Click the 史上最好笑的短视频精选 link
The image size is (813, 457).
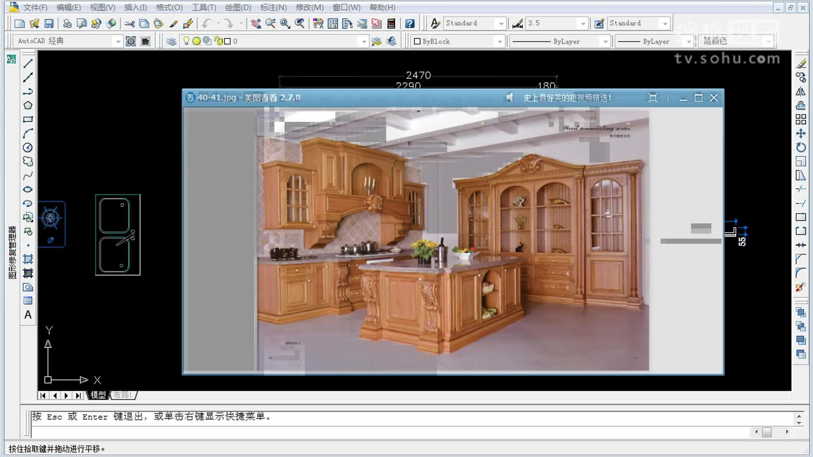(x=567, y=98)
